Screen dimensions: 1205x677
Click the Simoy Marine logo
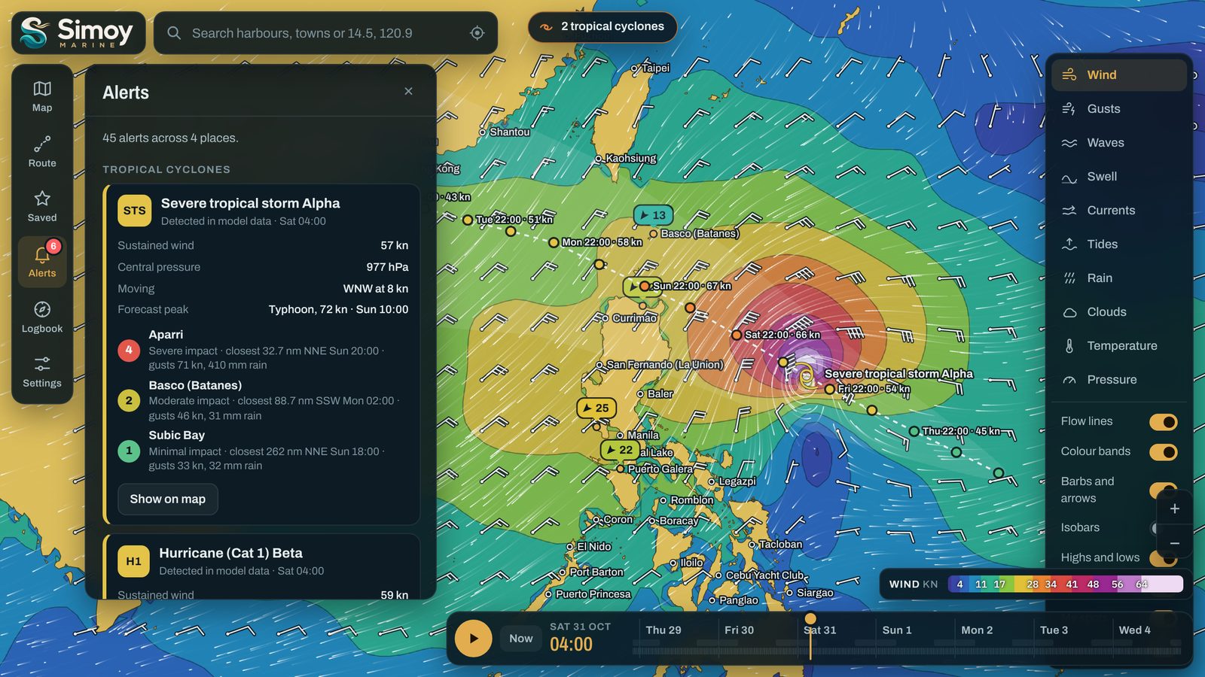click(78, 32)
